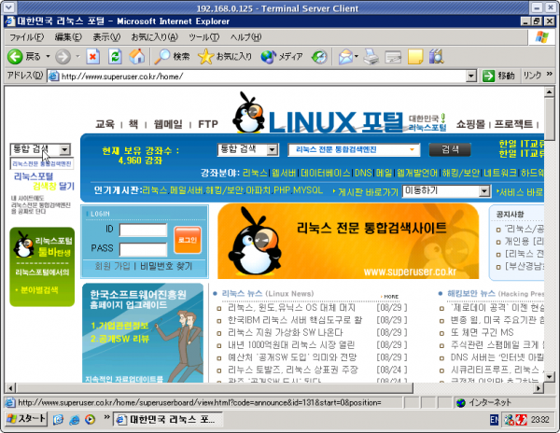Click 해킹/보안 course category link
The height and width of the screenshot is (433, 560).
pyautogui.click(x=460, y=174)
